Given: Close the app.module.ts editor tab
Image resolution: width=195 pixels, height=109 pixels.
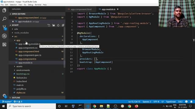Looking at the screenshot, I should 118,9.
